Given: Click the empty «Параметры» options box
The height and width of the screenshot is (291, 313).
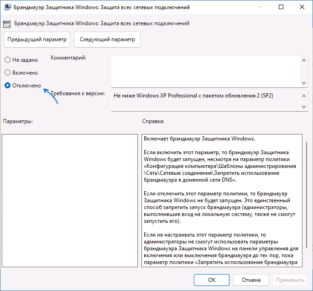Looking at the screenshot, I should 70,200.
